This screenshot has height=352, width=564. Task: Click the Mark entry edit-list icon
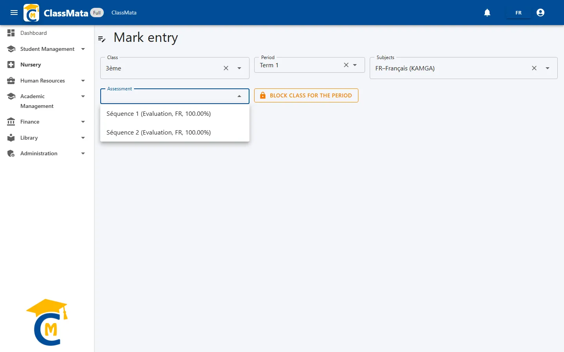pyautogui.click(x=102, y=39)
